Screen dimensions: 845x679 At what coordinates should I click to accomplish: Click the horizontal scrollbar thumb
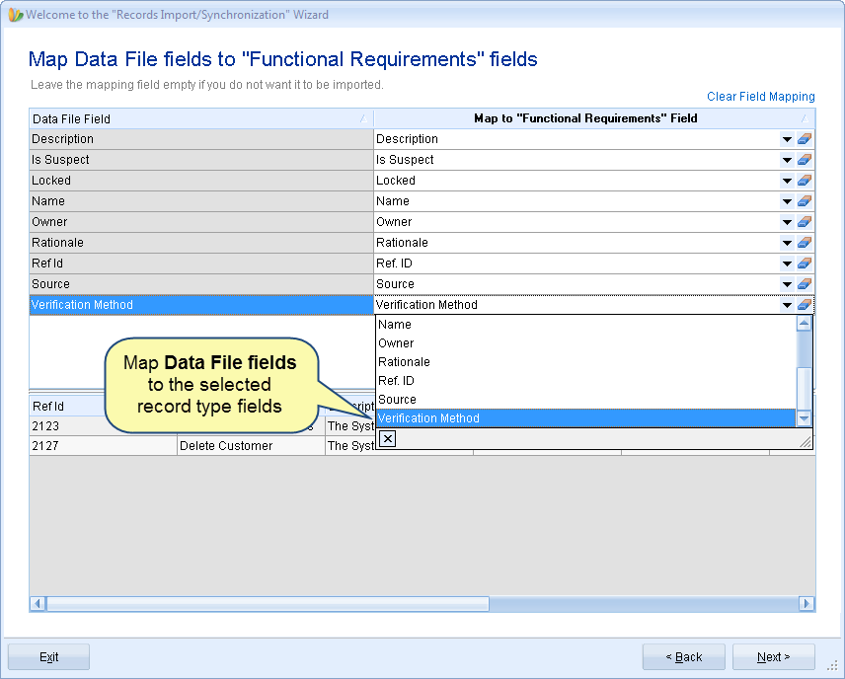click(268, 604)
